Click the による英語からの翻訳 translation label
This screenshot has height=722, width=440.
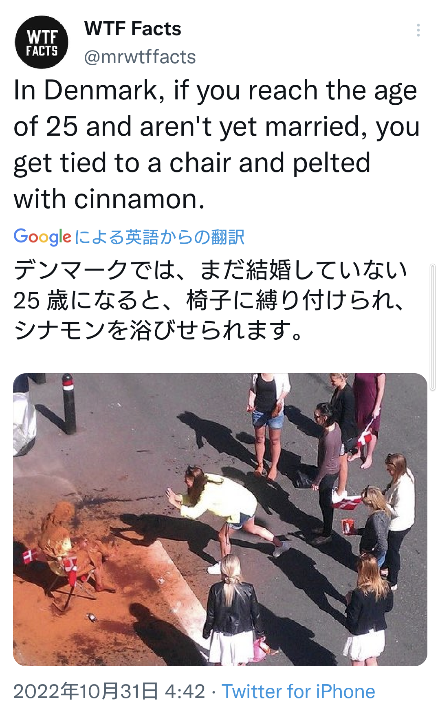(x=159, y=237)
